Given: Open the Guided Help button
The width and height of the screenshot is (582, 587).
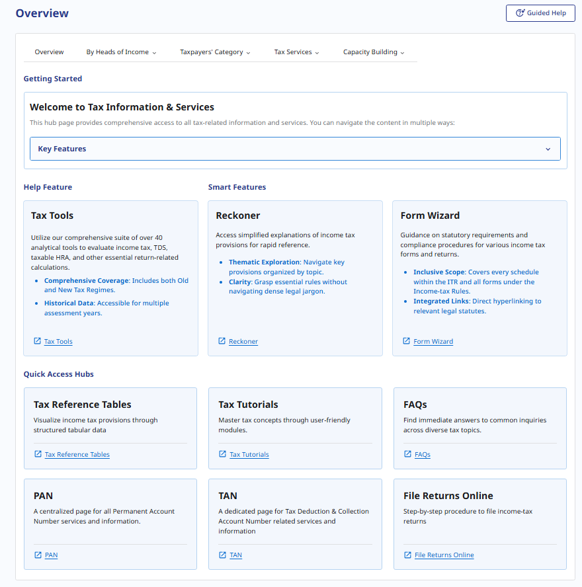Looking at the screenshot, I should click(x=540, y=13).
